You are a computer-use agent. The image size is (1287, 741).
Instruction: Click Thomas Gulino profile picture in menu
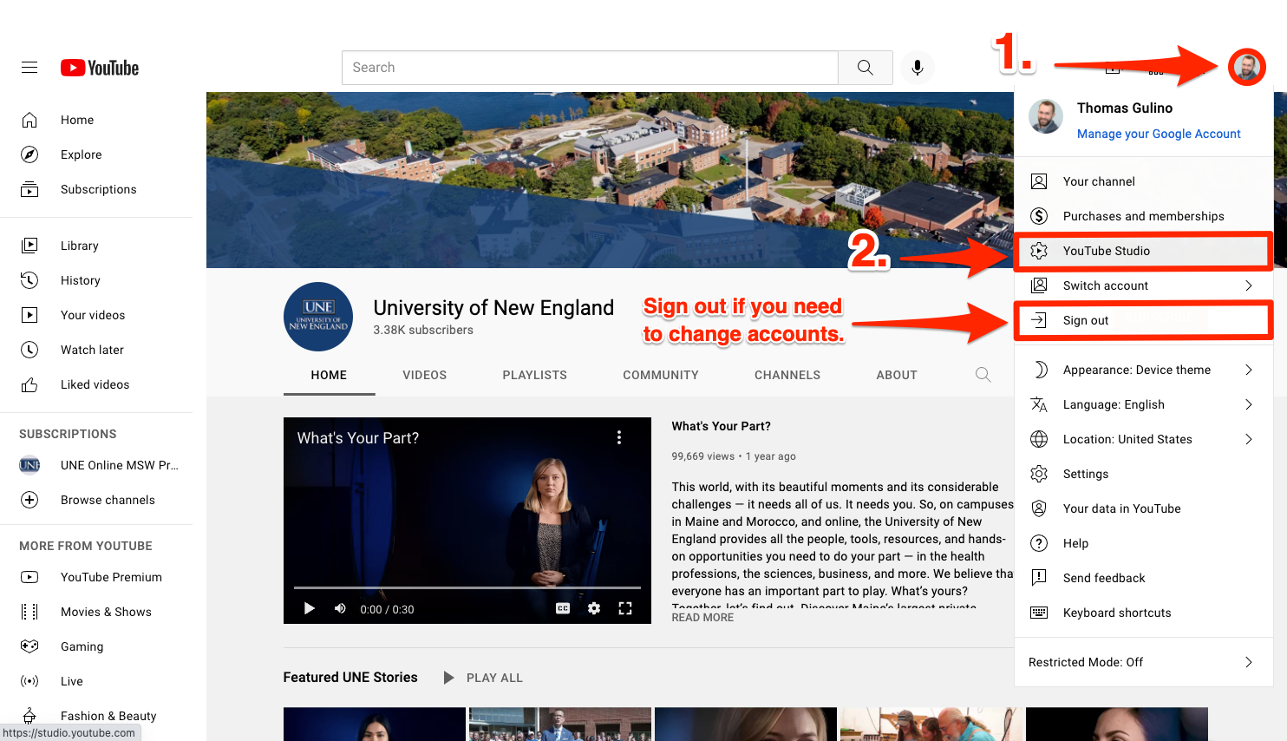pos(1046,116)
